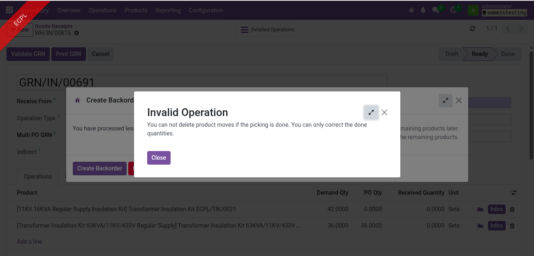
Task: Delete the second product line via trash
Action: pyautogui.click(x=512, y=226)
